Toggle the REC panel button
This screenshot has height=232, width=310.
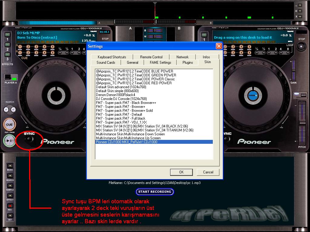(x=10, y=205)
